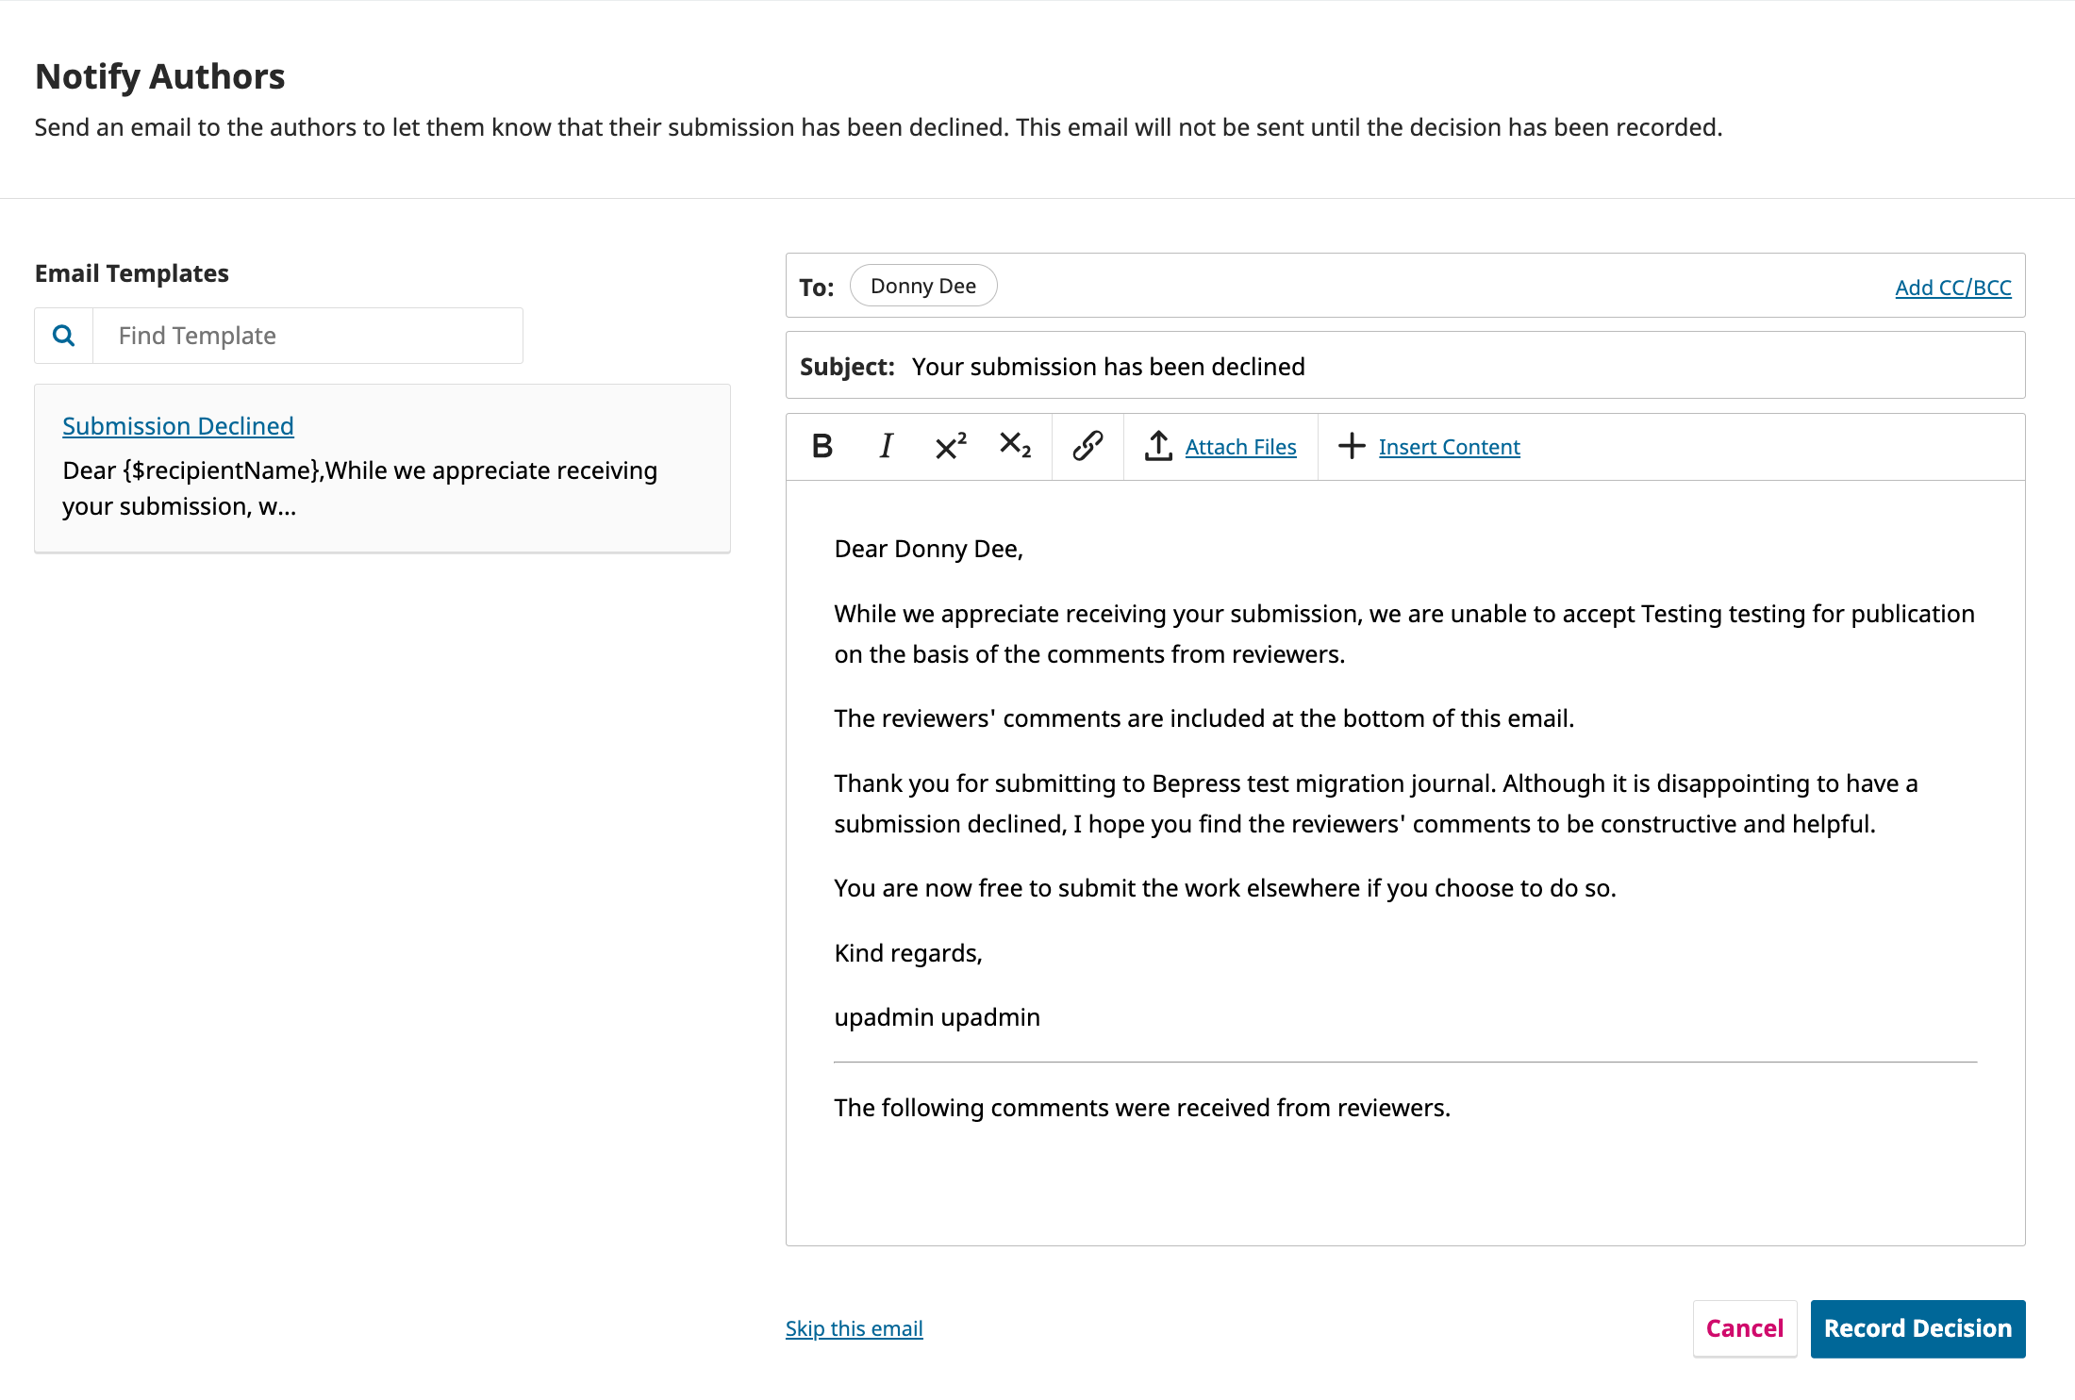Image resolution: width=2075 pixels, height=1400 pixels.
Task: Focus the Find Template search field
Action: [x=307, y=336]
